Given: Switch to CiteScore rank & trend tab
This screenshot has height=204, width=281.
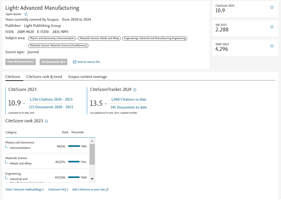Looking at the screenshot, I should [44, 77].
